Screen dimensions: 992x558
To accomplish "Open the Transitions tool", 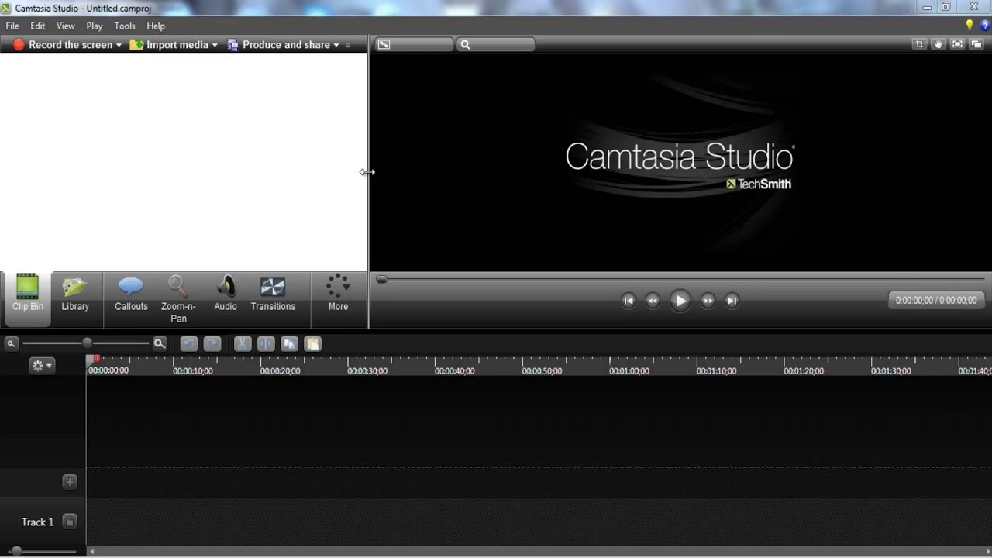I will pyautogui.click(x=273, y=294).
